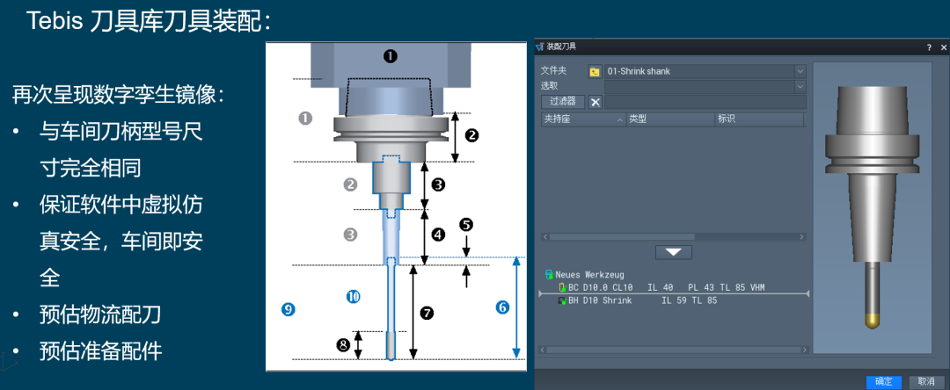Click the 过滤器 filter button
Viewport: 950px width, 390px height.
pyautogui.click(x=563, y=102)
